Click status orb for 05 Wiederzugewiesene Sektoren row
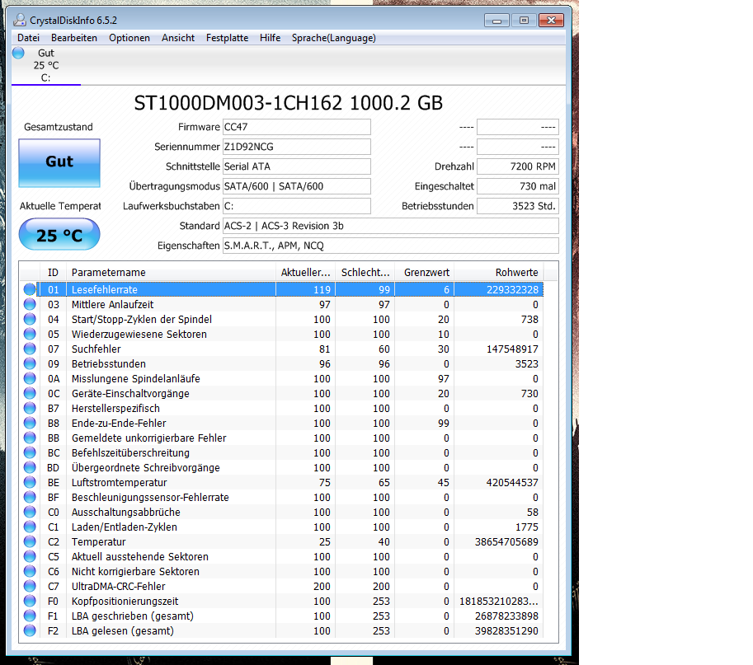Viewport: 753px width, 665px height. (x=30, y=334)
